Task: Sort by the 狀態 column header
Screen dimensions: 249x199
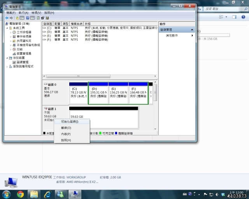Action: point(120,24)
